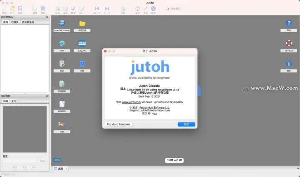The width and height of the screenshot is (300, 177).
Task: Click the Launch toolbar icon beside Check
Action: [81, 9]
